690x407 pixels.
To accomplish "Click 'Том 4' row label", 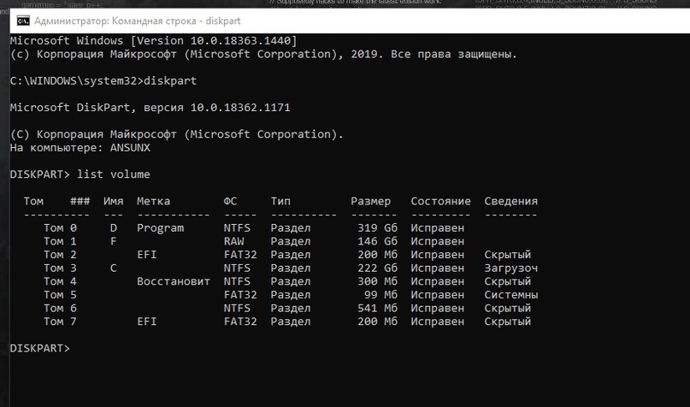I will [x=61, y=281].
